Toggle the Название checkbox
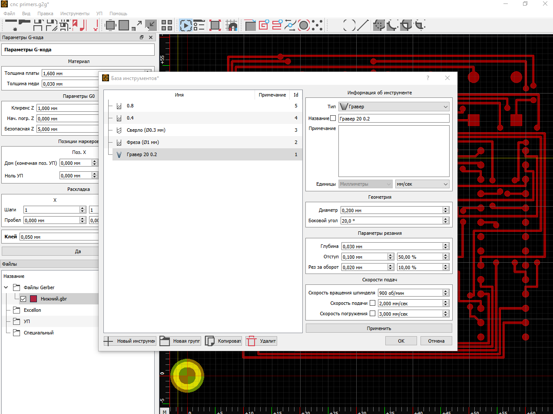Viewport: 553px width, 414px height. click(x=333, y=118)
